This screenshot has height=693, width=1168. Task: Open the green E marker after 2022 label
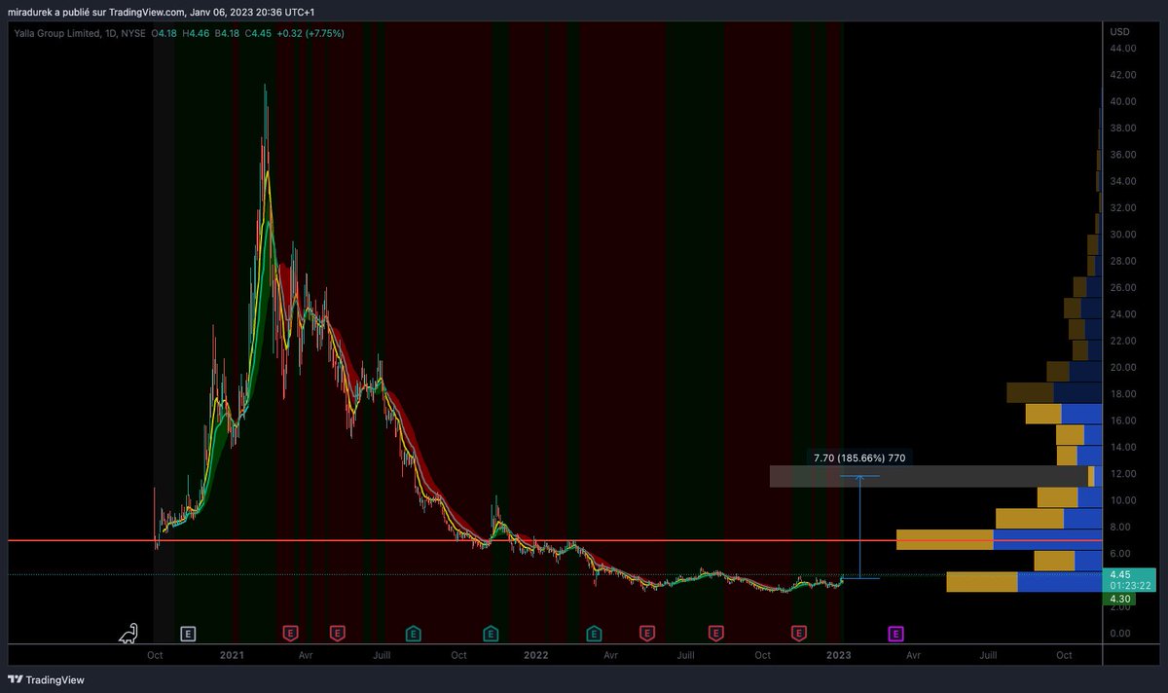tap(594, 634)
